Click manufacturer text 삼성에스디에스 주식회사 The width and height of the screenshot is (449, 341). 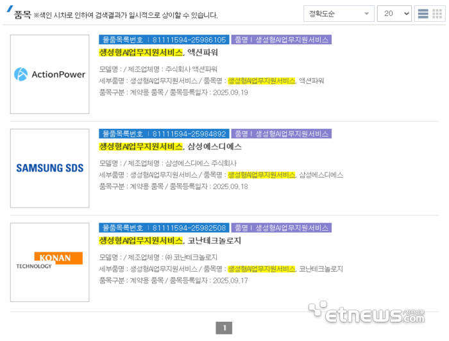201,163
